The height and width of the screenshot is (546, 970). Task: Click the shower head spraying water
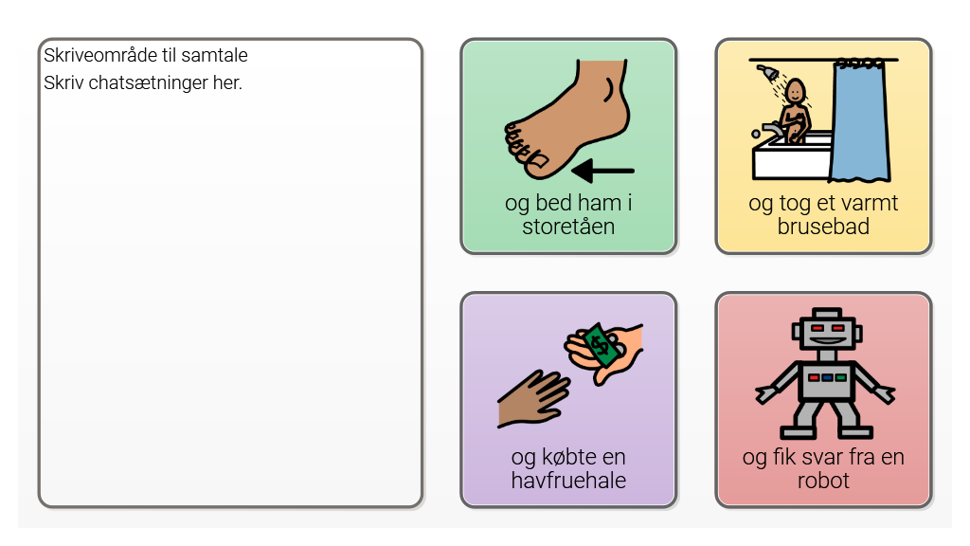click(767, 74)
